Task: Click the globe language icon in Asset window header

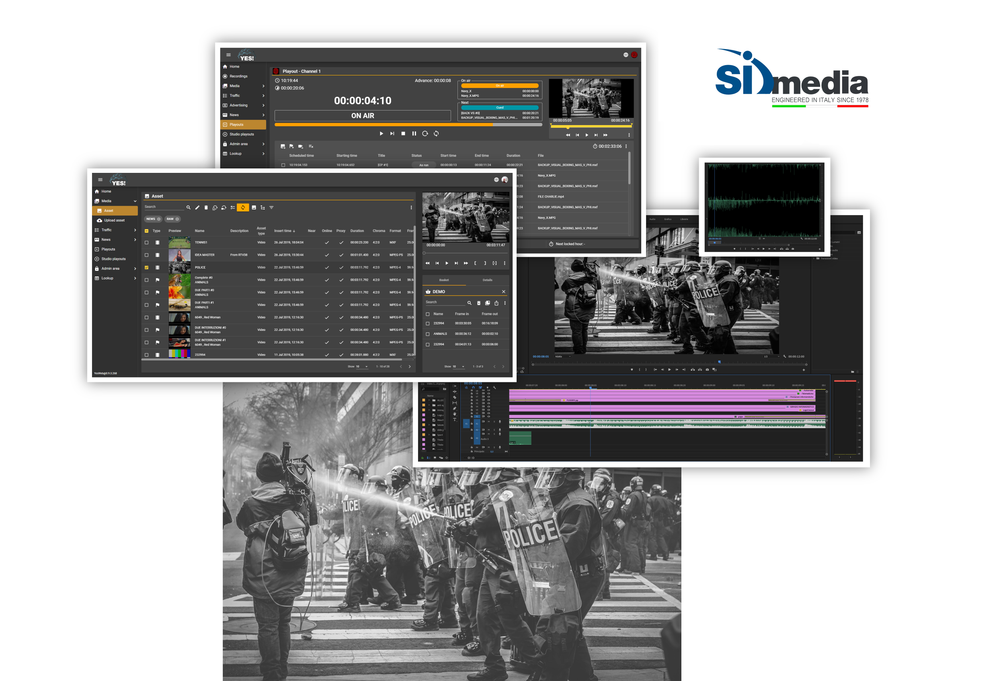Action: (496, 180)
